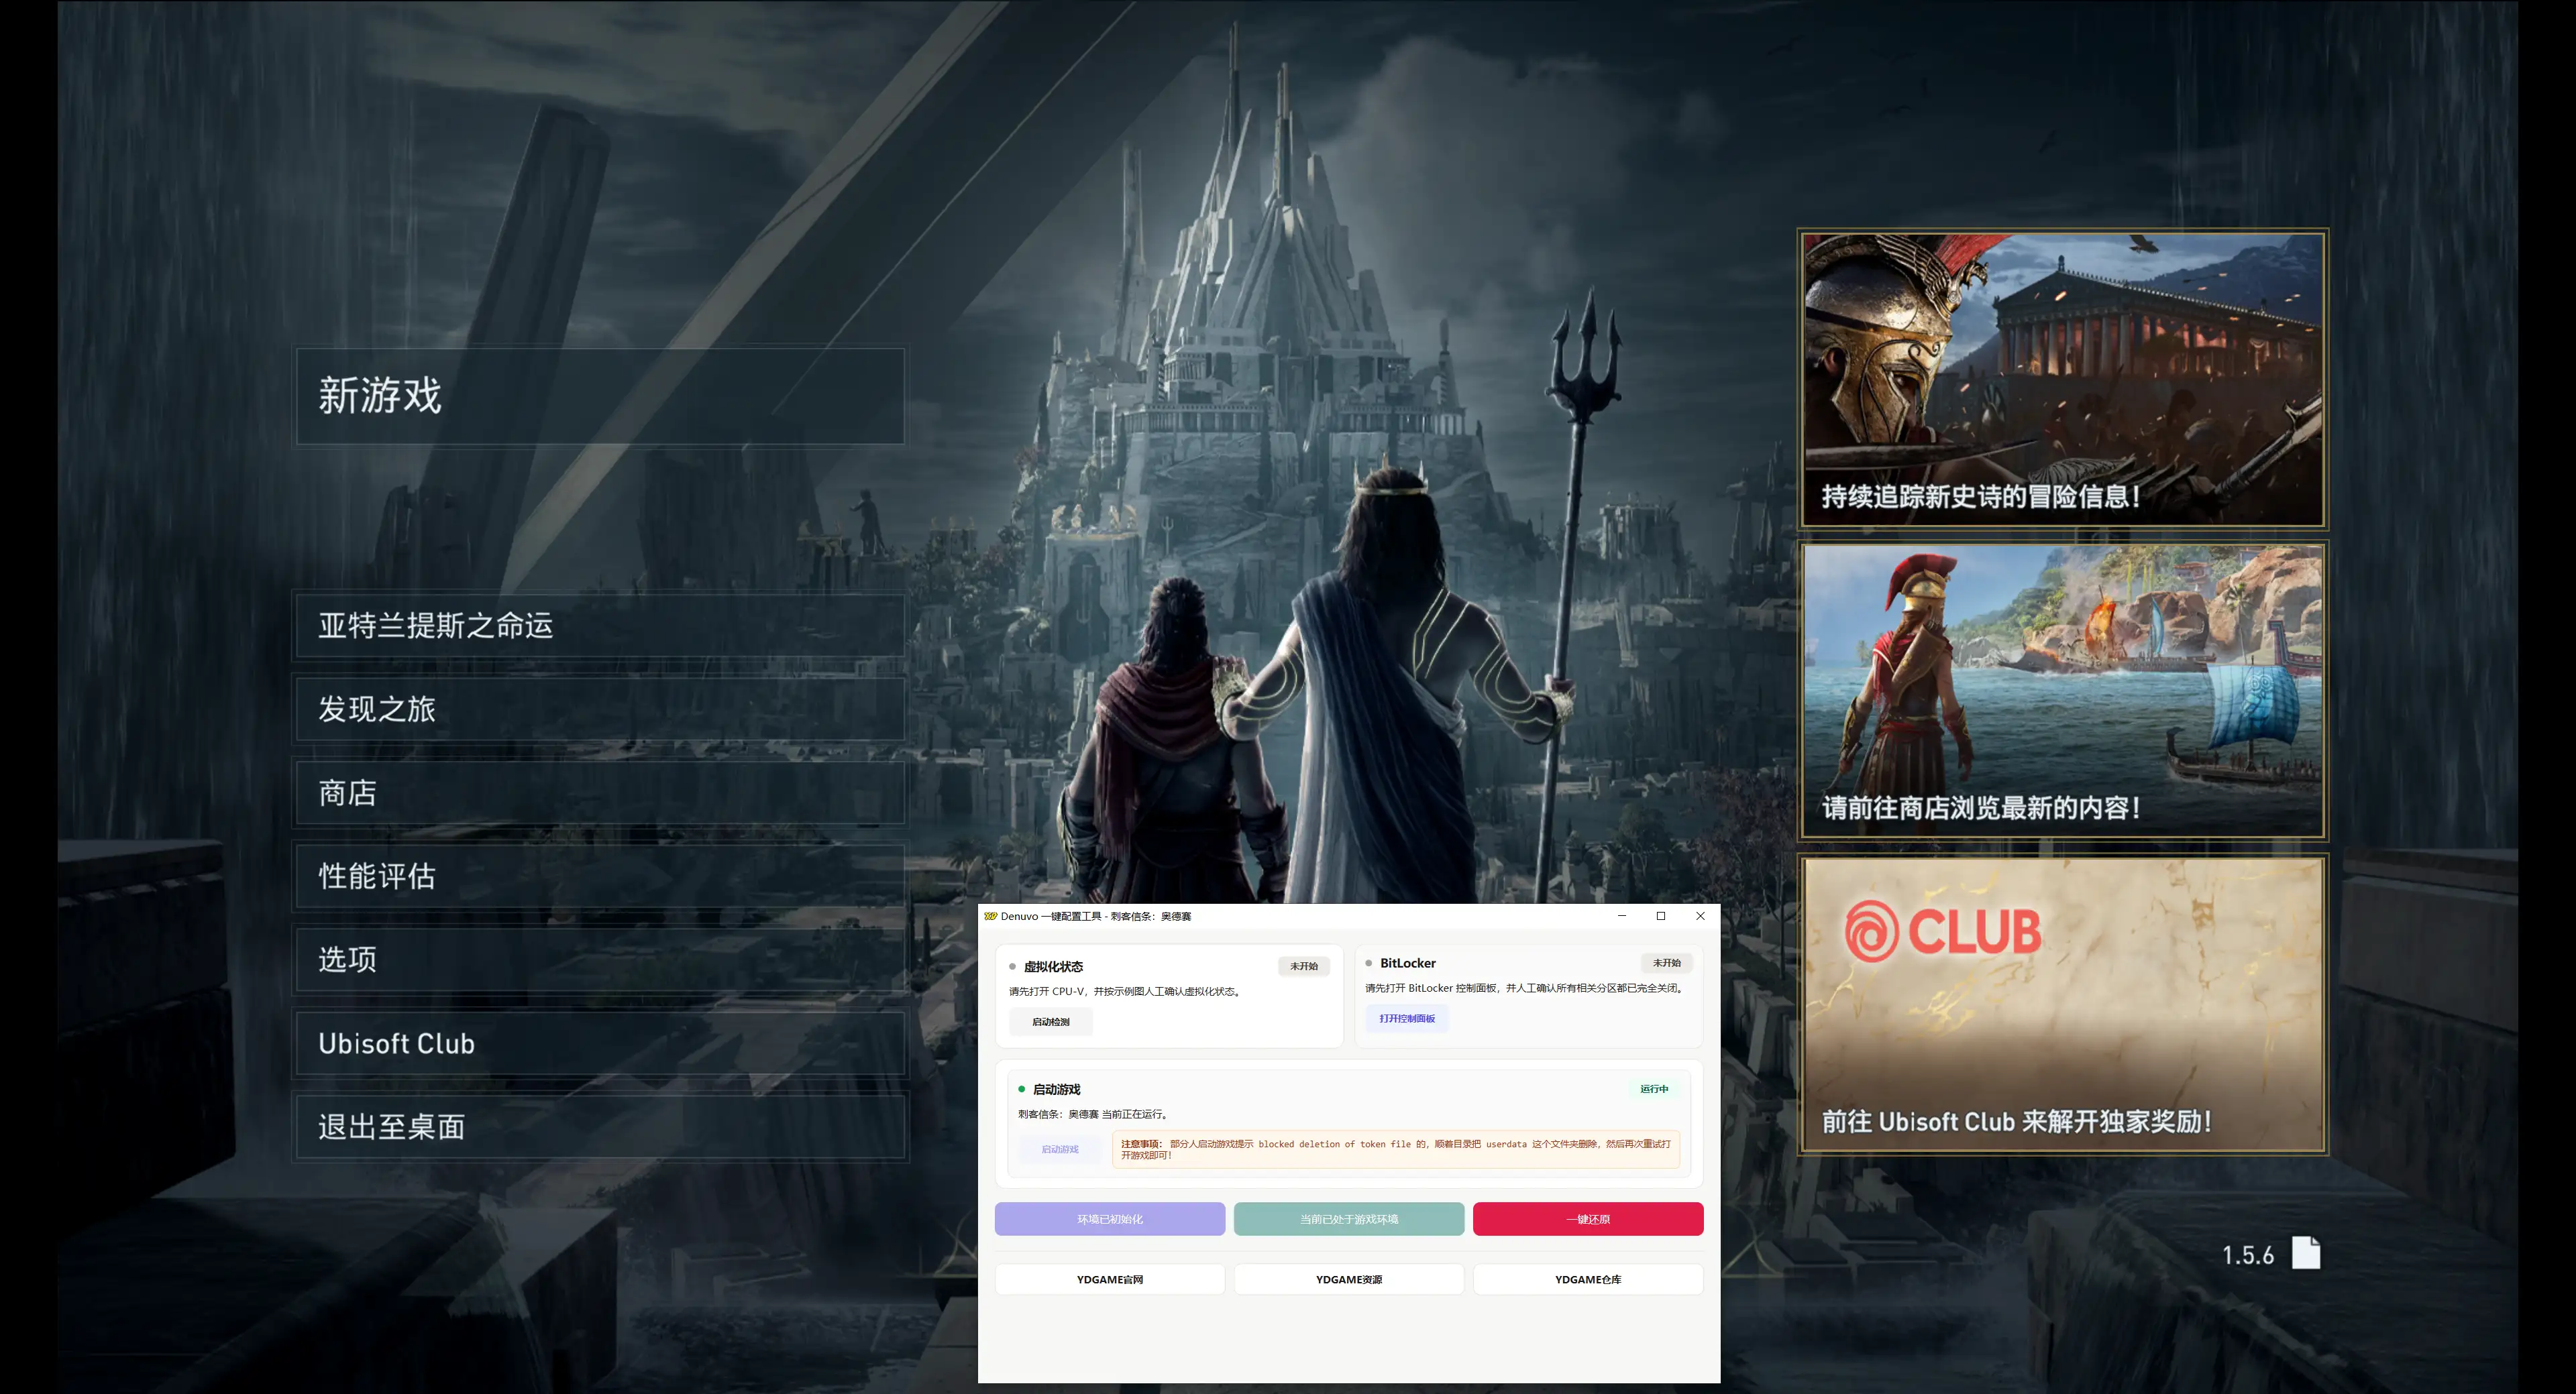
Task: Click the BitLocker card heading
Action: click(1408, 964)
